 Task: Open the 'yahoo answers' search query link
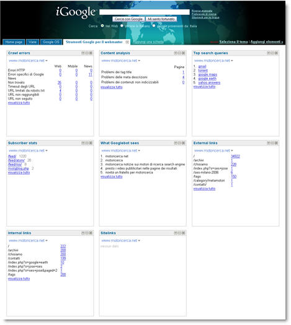click(x=209, y=82)
